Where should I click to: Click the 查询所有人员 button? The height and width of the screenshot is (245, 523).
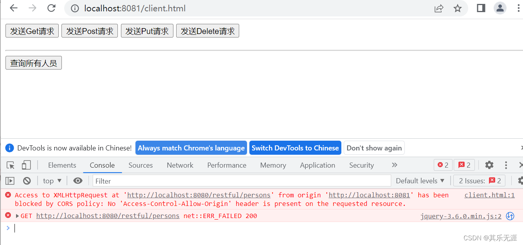coord(34,63)
